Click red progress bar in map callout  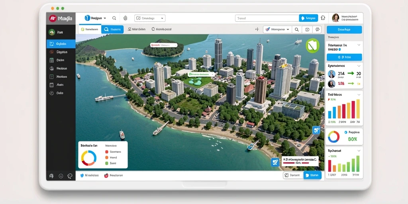[x=296, y=163]
